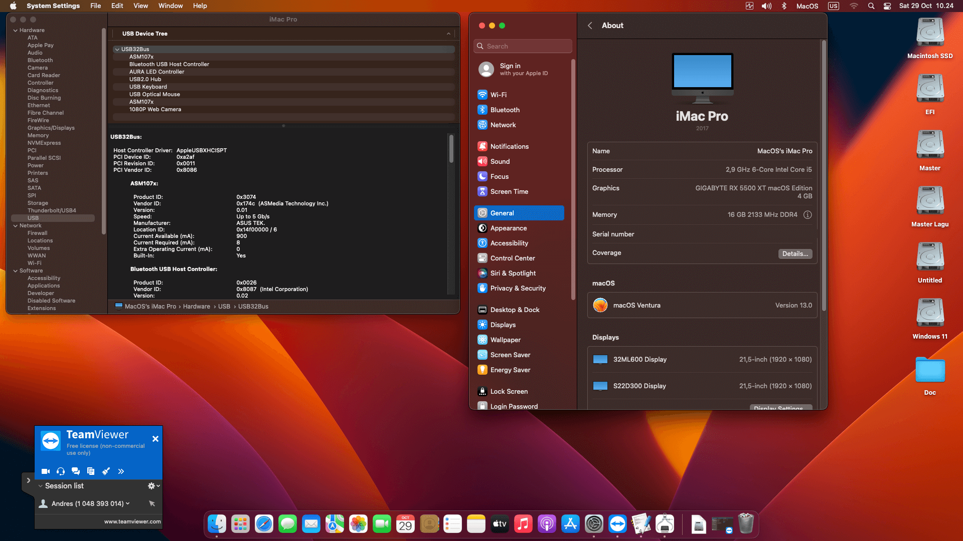Collapse the Hardware tree section
Image resolution: width=963 pixels, height=541 pixels.
click(16, 31)
